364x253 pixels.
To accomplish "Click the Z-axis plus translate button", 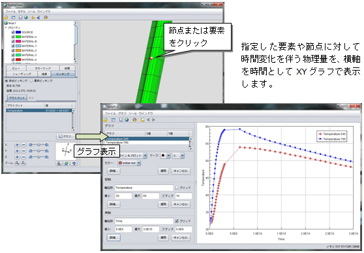I will (17, 157).
